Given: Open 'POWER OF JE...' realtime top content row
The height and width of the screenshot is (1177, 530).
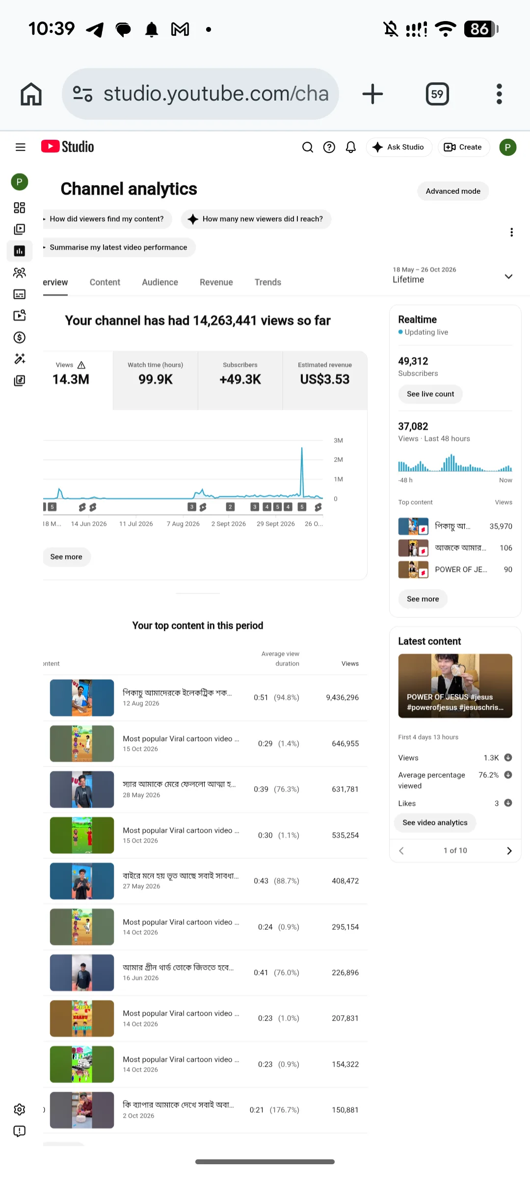Looking at the screenshot, I should pos(455,569).
